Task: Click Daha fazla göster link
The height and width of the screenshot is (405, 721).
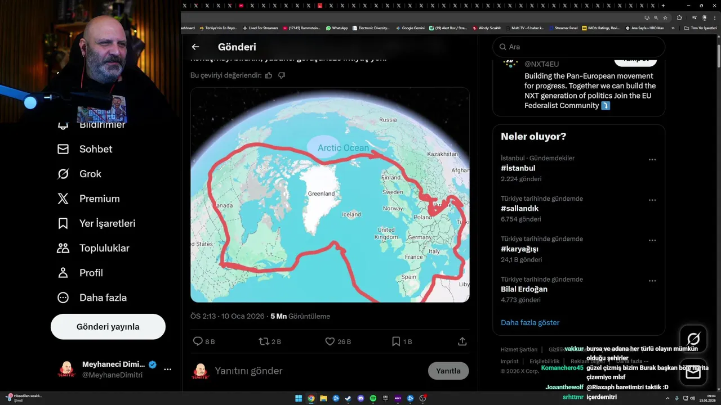Action: coord(530,322)
